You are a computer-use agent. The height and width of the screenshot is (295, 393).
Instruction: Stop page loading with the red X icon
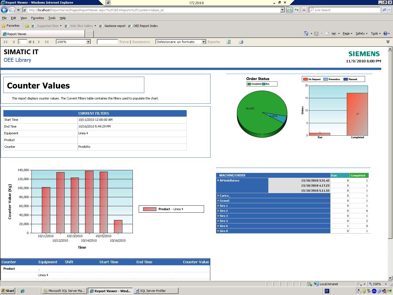click(304, 10)
